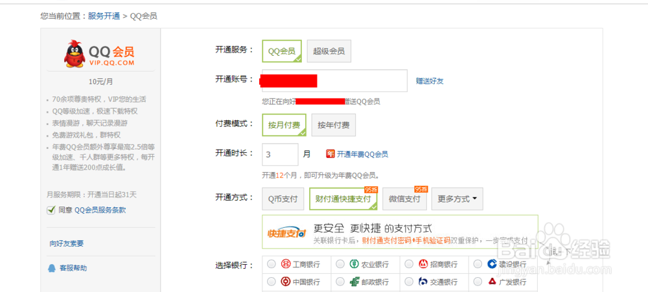Click the Construction Bank logo icon
This screenshot has height=292, width=648.
[492, 264]
